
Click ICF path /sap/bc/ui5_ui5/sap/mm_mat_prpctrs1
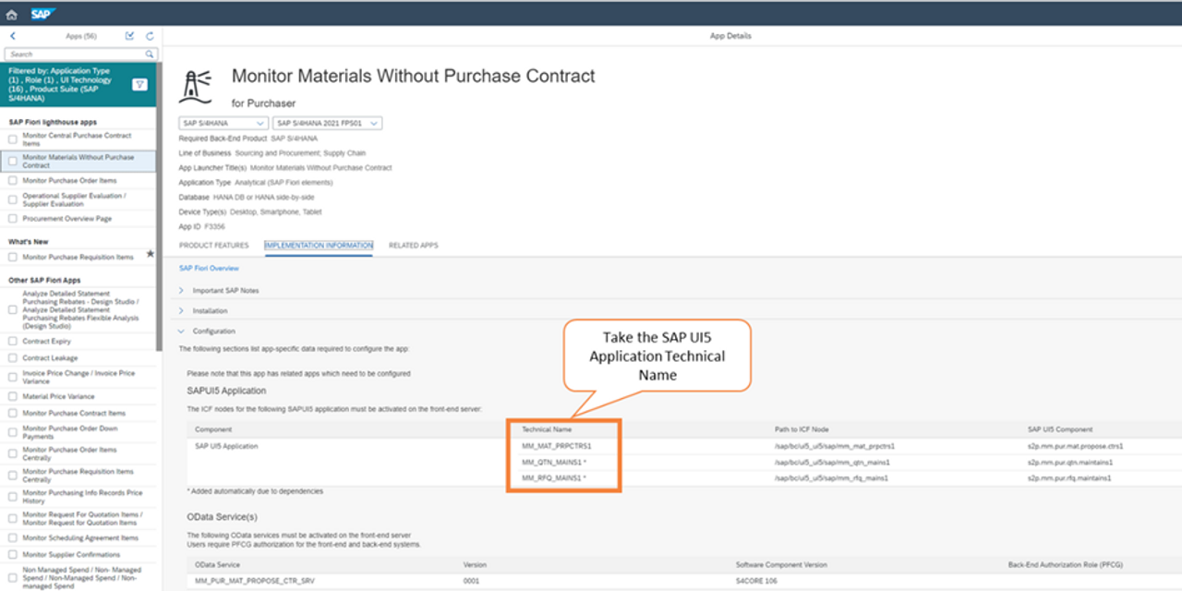[x=835, y=446]
